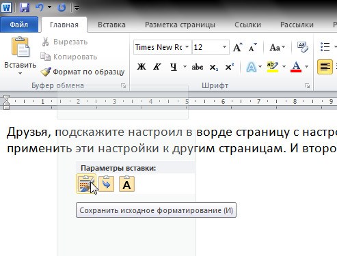
Task: Switch to the Главная tab
Action: [64, 25]
